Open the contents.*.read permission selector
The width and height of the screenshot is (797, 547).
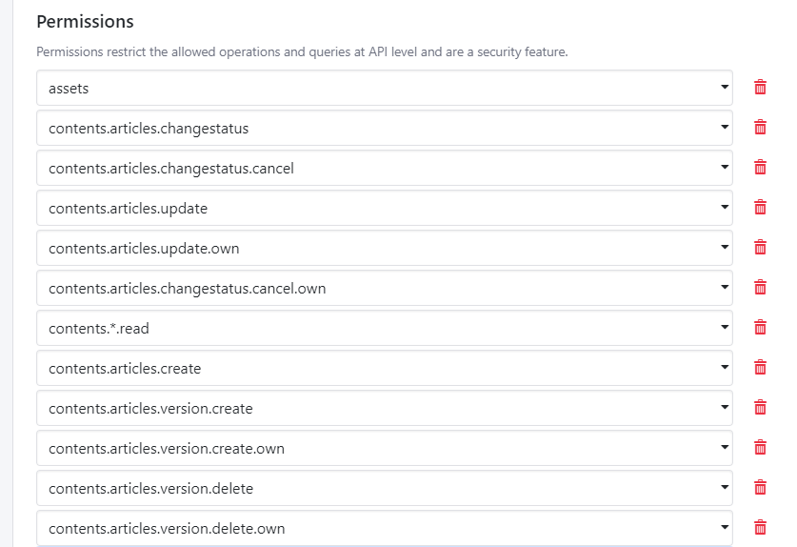pyautogui.click(x=385, y=328)
